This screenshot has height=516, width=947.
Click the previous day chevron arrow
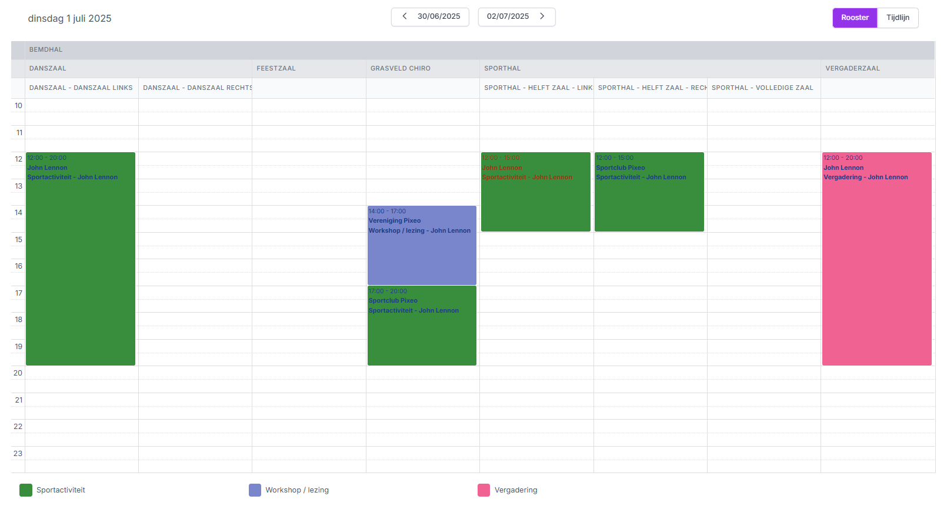(x=405, y=16)
